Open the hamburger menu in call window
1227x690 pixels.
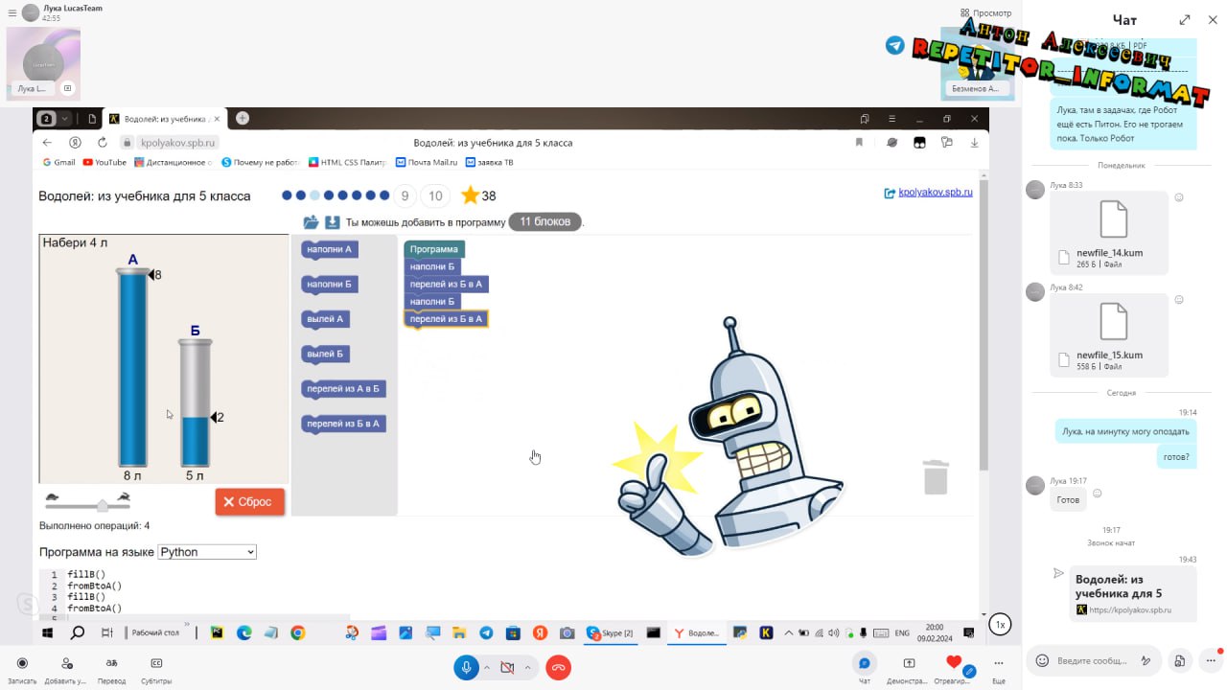click(x=12, y=12)
